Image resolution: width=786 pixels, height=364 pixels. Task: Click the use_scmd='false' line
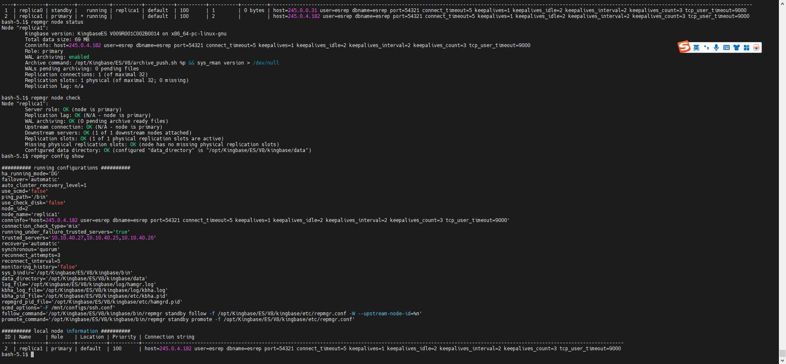tap(25, 191)
